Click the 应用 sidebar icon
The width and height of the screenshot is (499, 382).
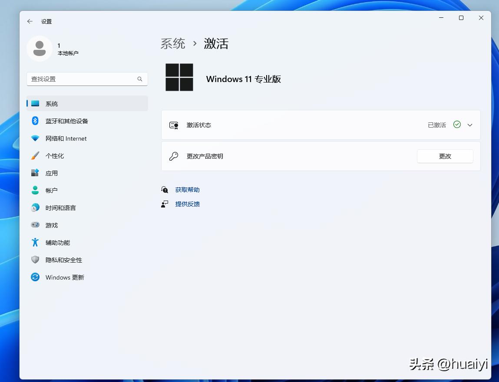click(35, 173)
